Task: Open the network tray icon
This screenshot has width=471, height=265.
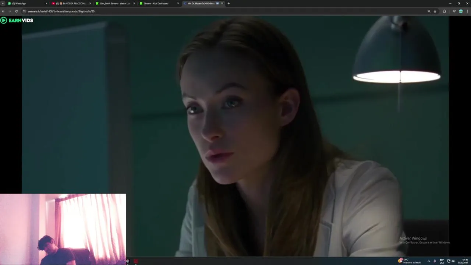Action: pos(449,261)
